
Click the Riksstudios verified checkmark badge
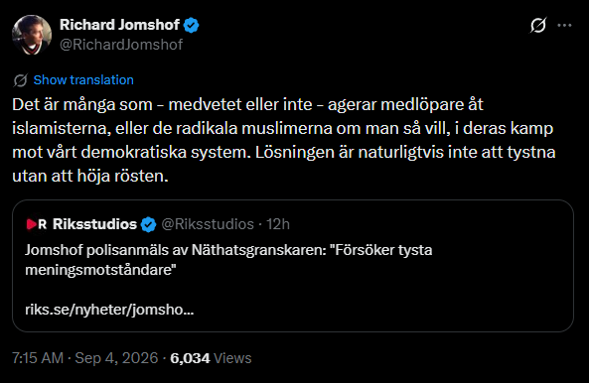pos(148,224)
